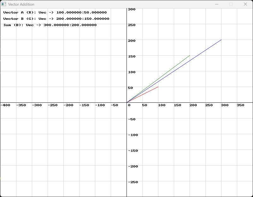Click the horizontal axis line of the graph

tap(79, 103)
